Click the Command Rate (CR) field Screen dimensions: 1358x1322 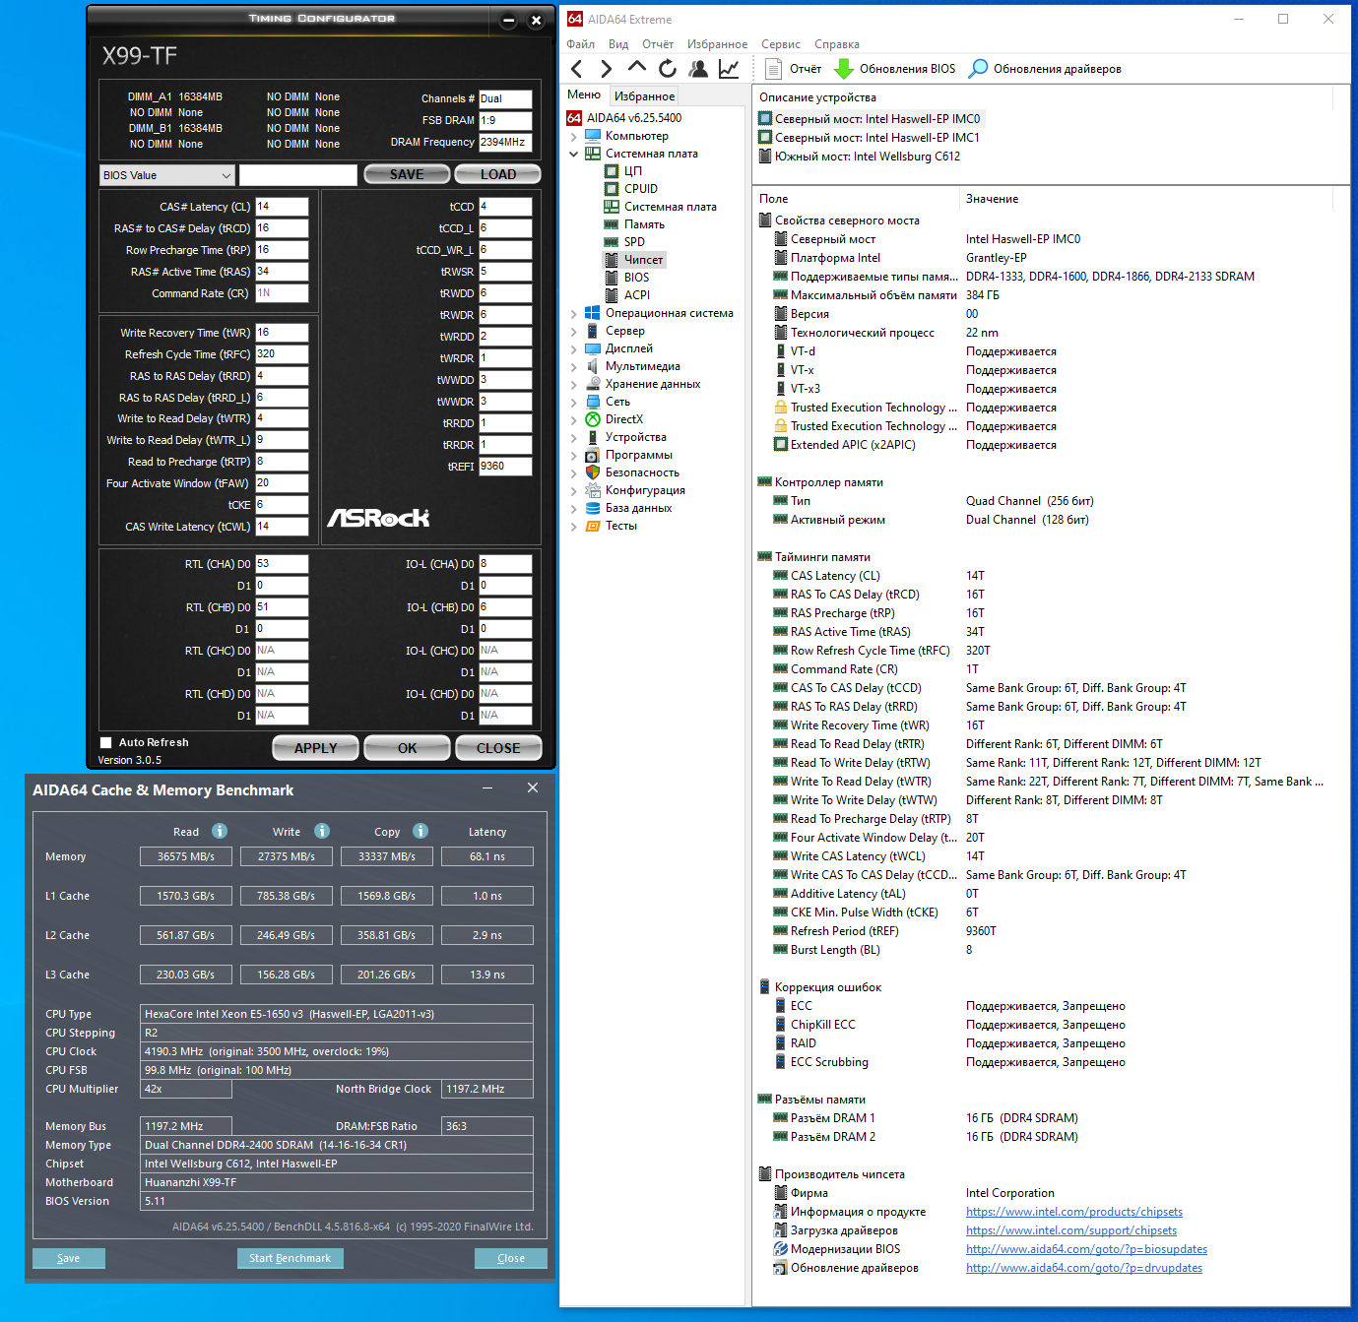pos(282,293)
